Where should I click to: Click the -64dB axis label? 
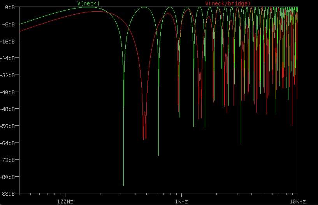click(x=7, y=143)
